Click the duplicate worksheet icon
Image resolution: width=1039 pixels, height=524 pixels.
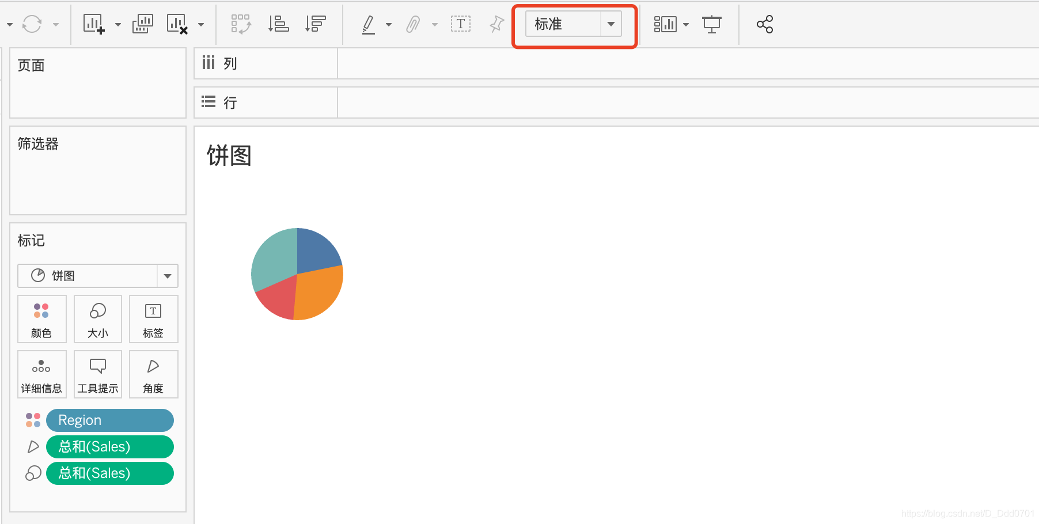(x=143, y=24)
